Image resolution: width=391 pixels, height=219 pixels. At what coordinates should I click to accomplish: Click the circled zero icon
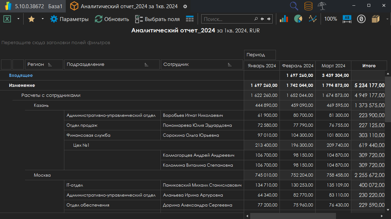[x=361, y=19]
